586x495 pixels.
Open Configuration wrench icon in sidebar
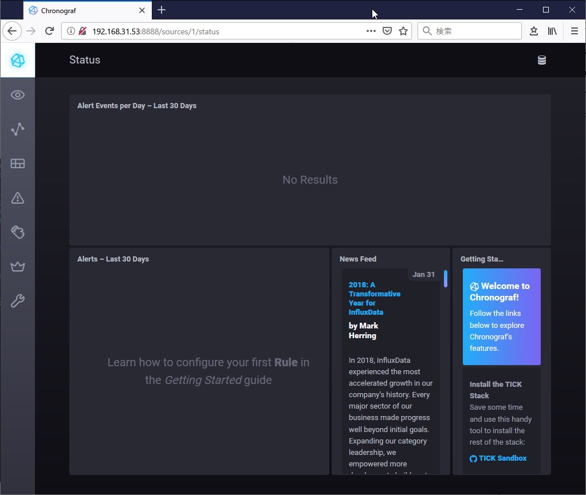[x=18, y=300]
